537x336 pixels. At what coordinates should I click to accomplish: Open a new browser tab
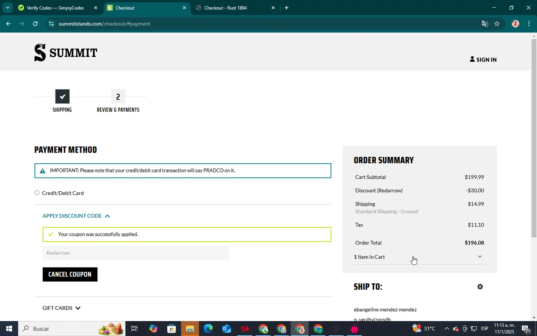pyautogui.click(x=286, y=8)
